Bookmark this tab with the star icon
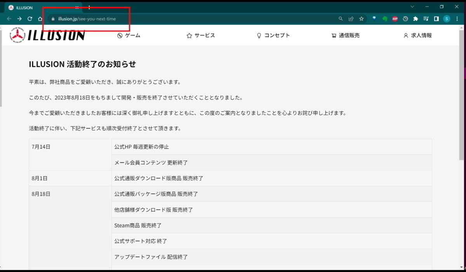 coord(362,19)
